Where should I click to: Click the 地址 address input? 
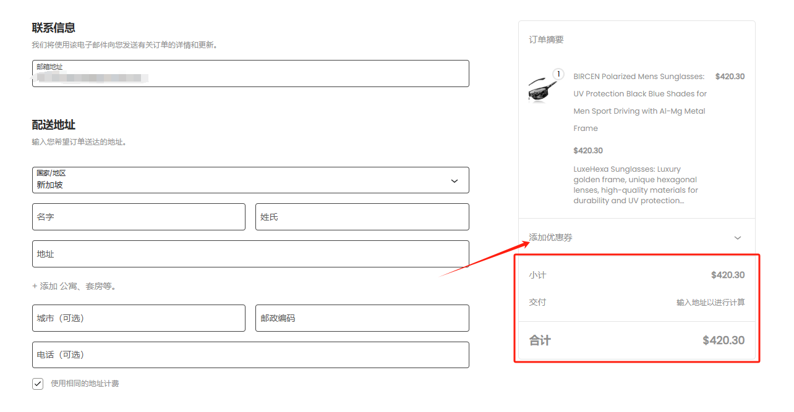coord(250,254)
